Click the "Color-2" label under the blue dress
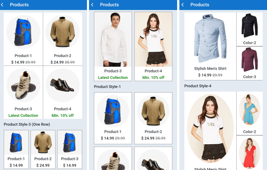 (250, 132)
